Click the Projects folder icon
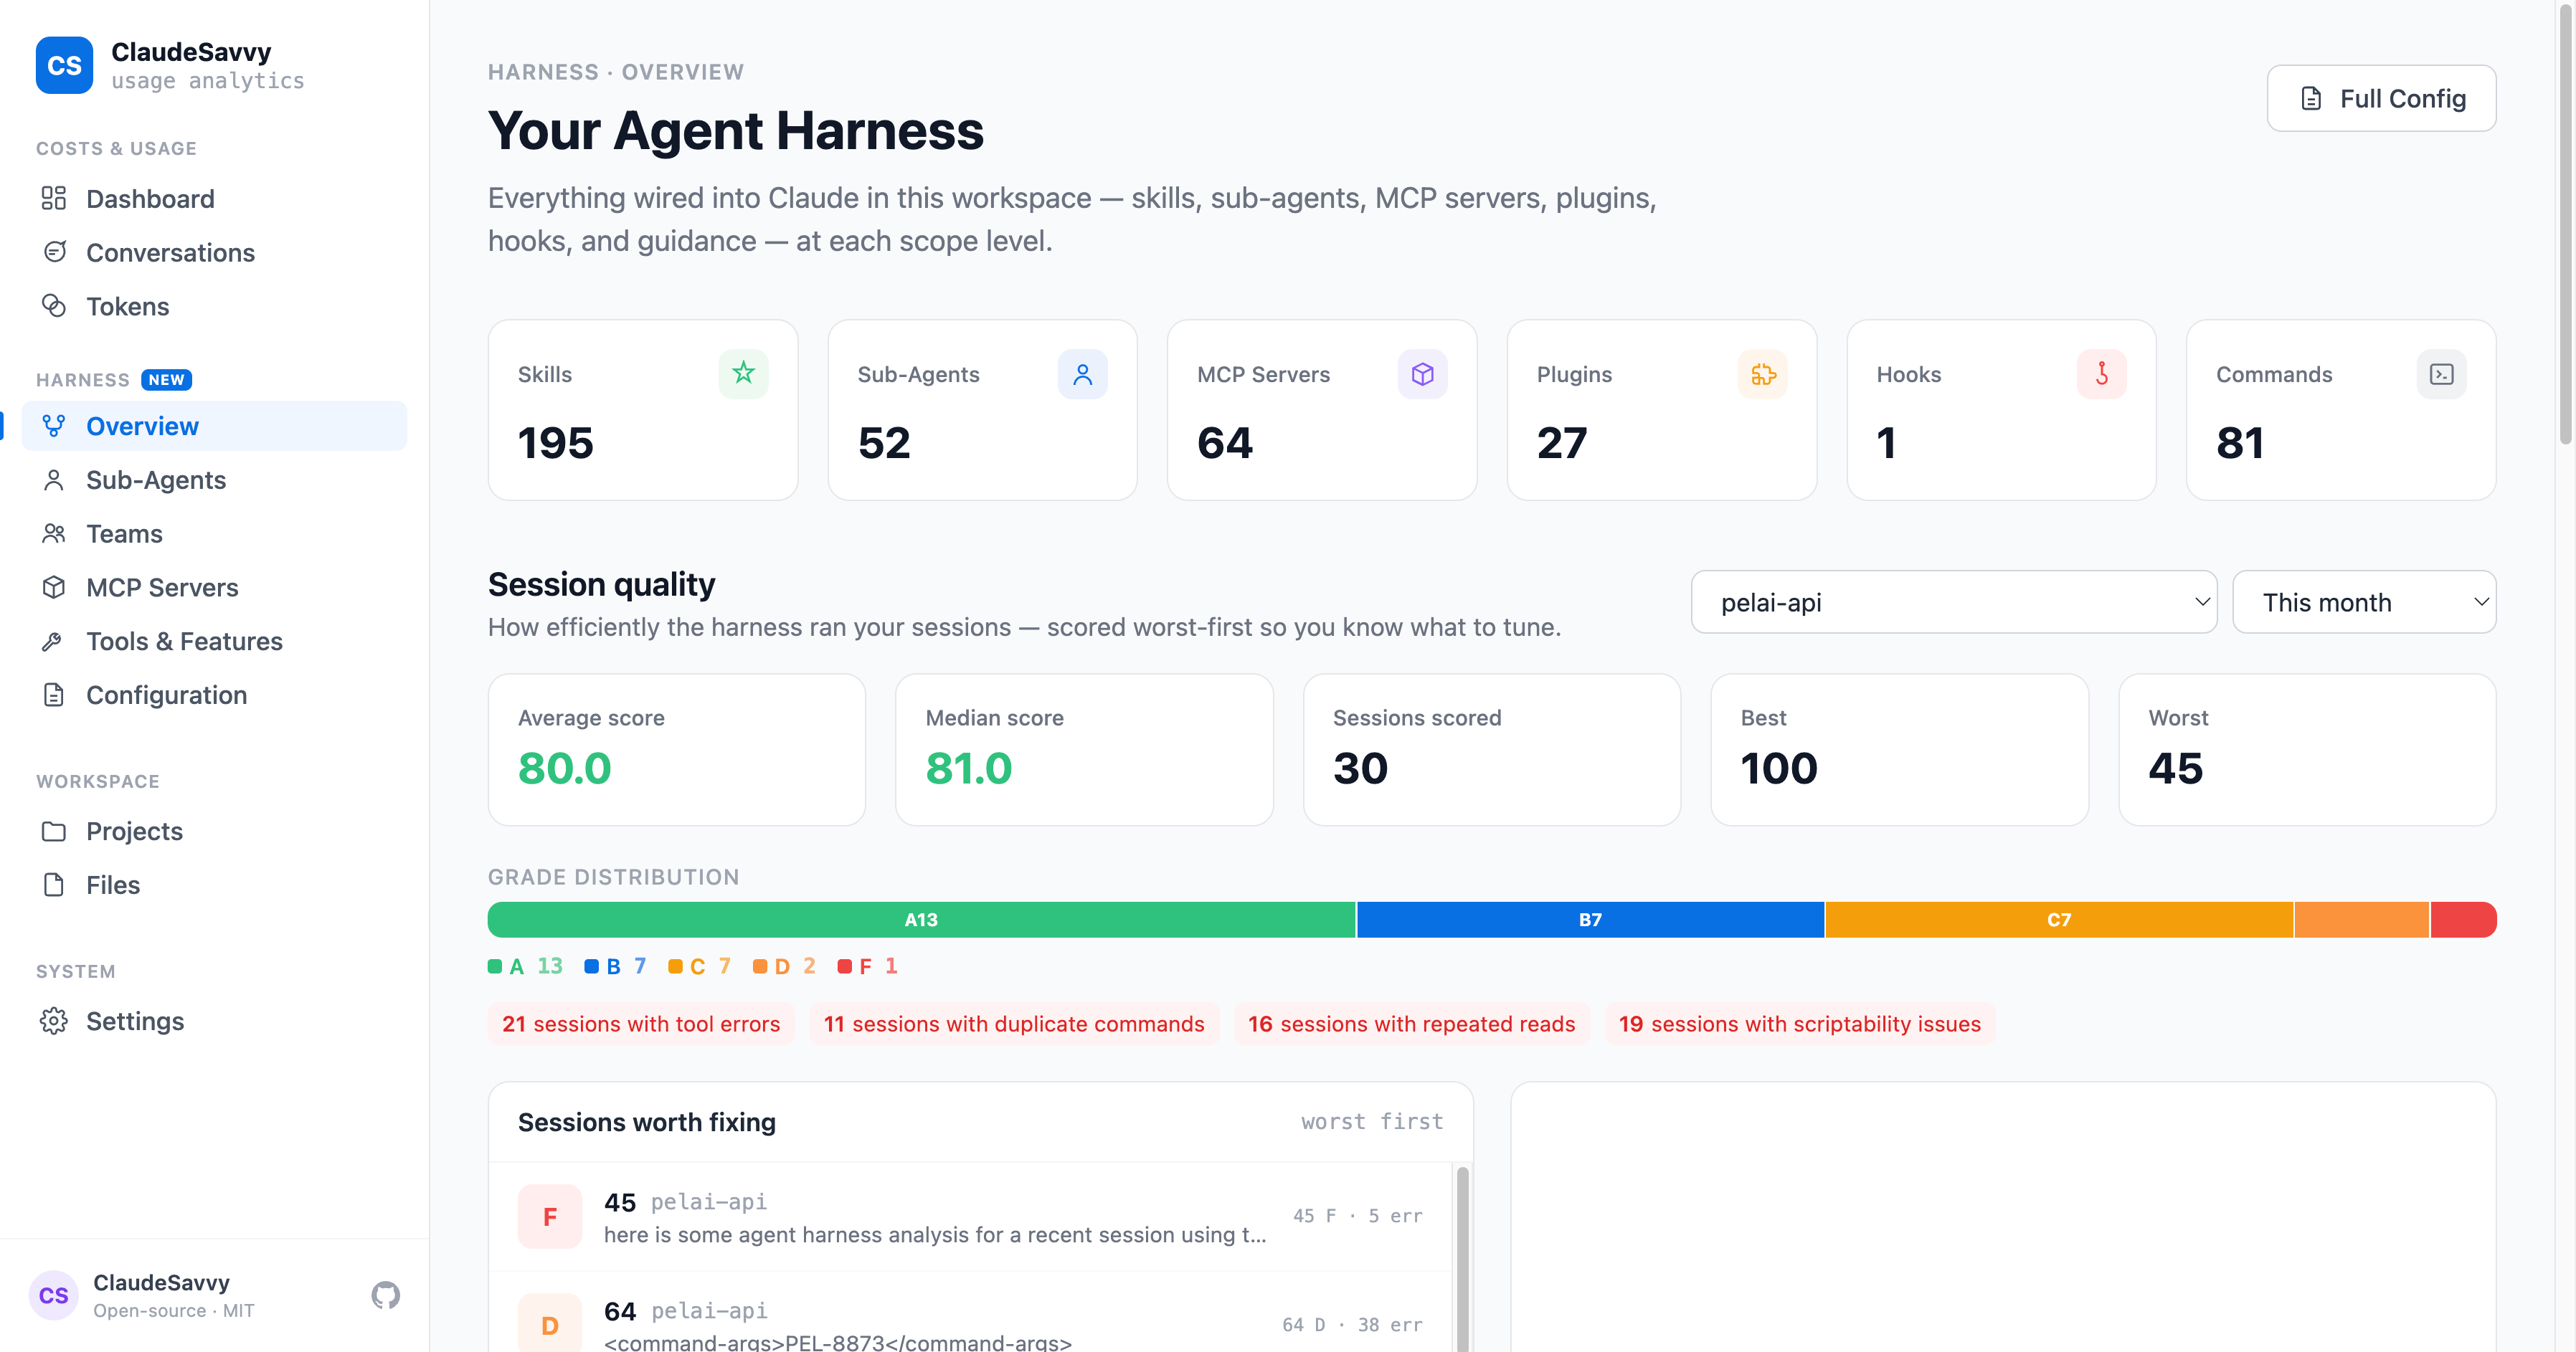 (x=54, y=832)
